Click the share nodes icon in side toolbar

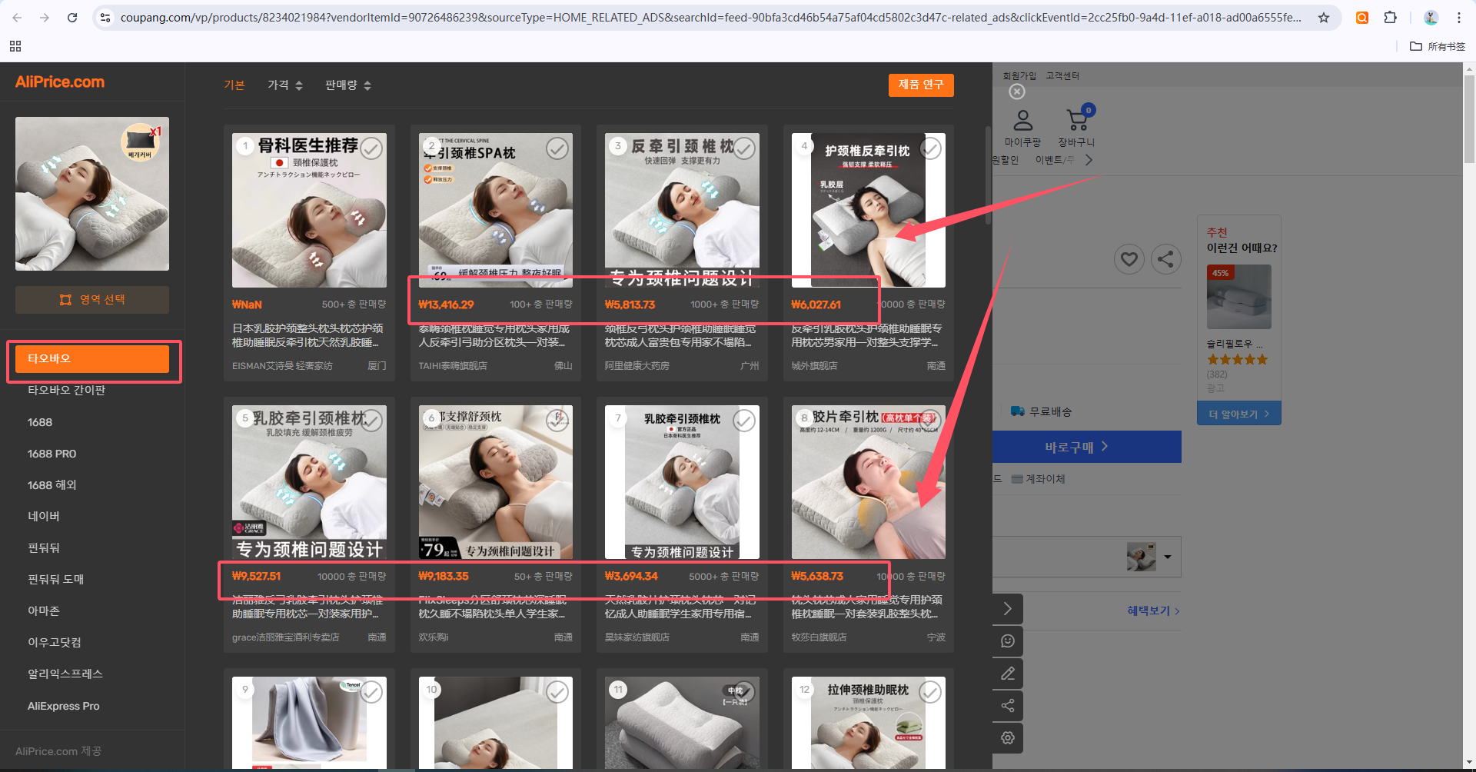pyautogui.click(x=1007, y=706)
